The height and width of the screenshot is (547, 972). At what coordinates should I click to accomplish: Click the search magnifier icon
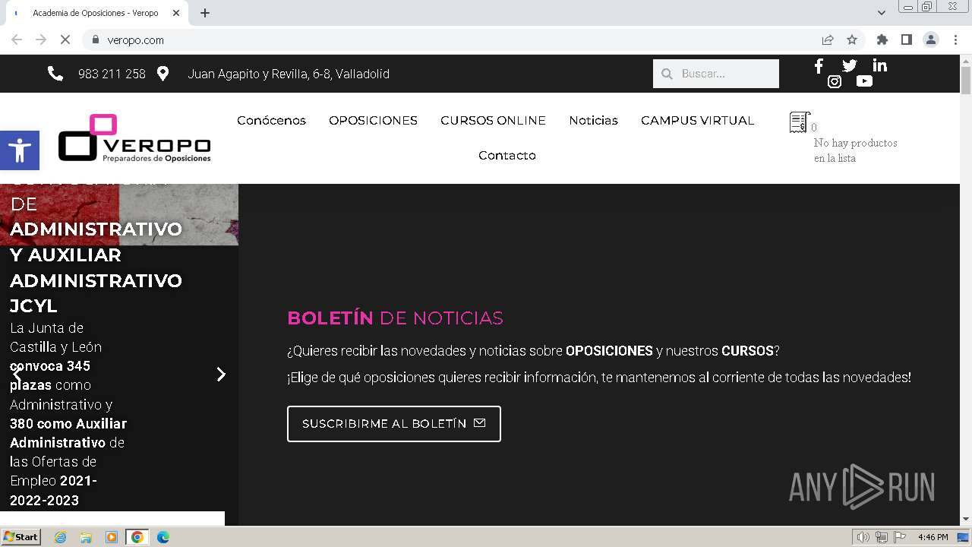click(x=667, y=74)
